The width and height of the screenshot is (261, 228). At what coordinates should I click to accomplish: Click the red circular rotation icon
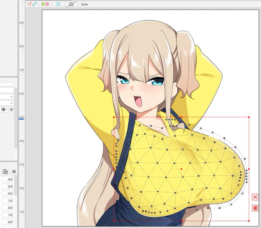[48, 4]
